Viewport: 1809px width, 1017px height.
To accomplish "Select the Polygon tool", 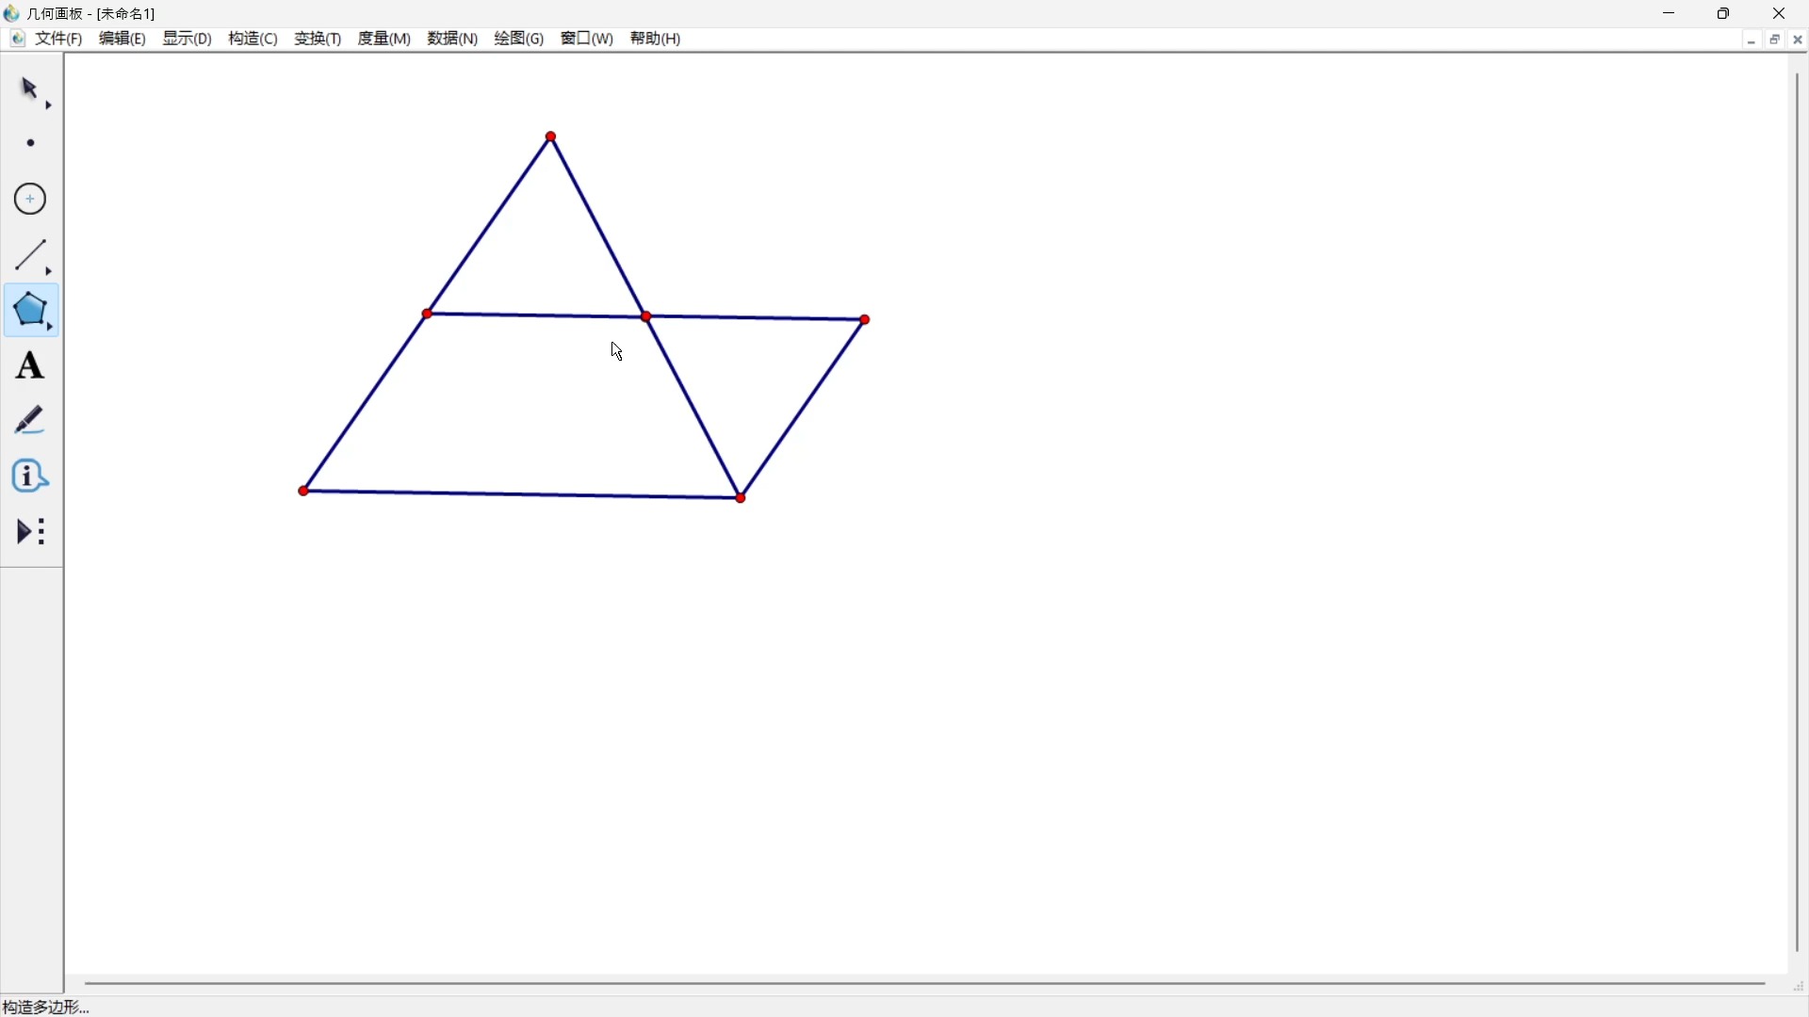I will [32, 311].
